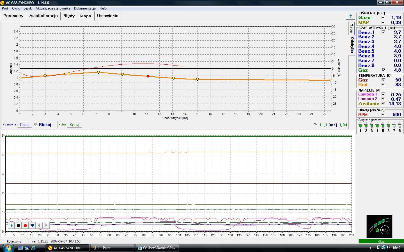Click the AC GAS SYNCHRO taskbar button
404x252 pixels.
click(67, 248)
